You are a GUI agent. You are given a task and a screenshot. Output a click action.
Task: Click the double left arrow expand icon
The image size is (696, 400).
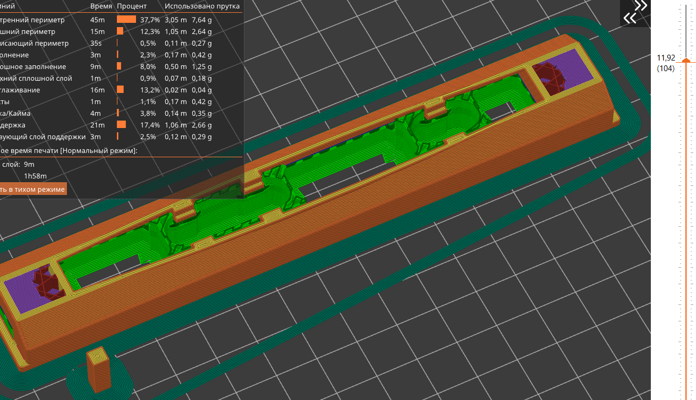pos(630,19)
